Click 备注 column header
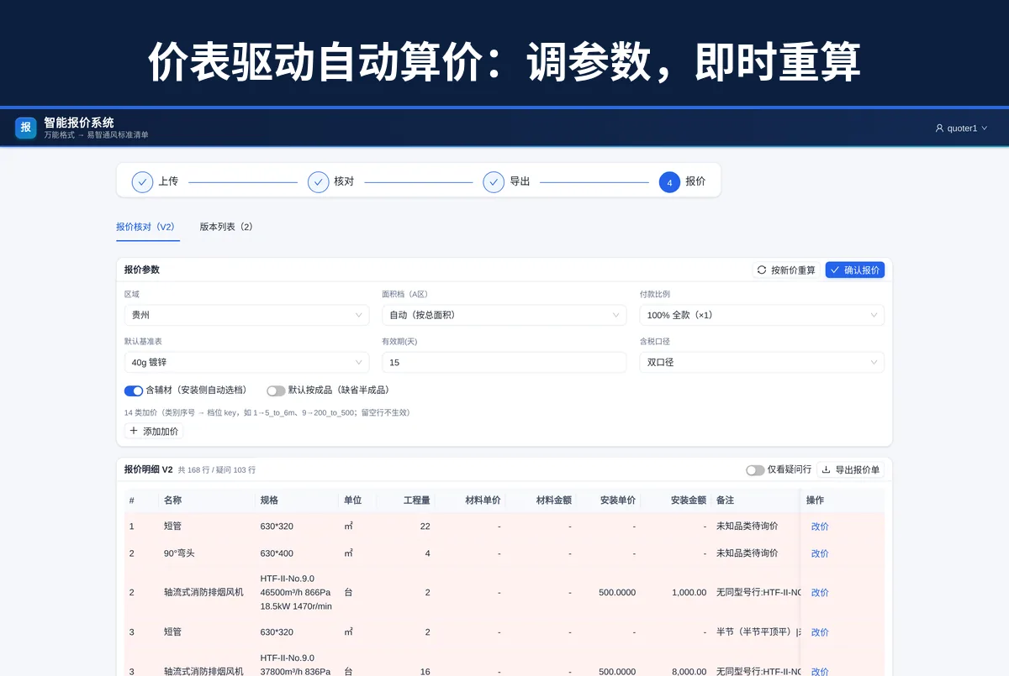The width and height of the screenshot is (1009, 676). pyautogui.click(x=725, y=500)
